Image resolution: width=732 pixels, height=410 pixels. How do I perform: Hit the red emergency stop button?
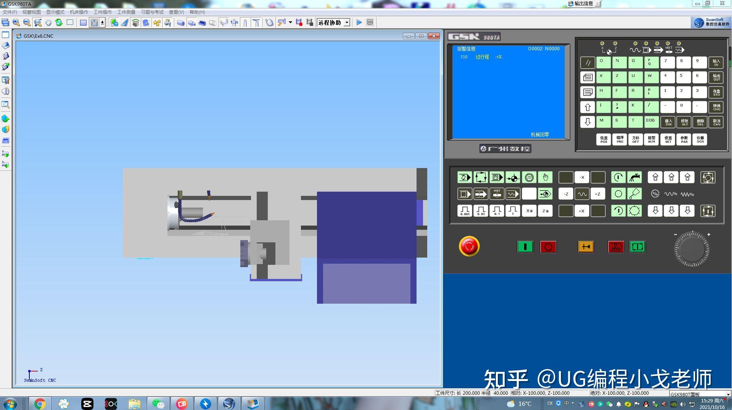(x=469, y=247)
